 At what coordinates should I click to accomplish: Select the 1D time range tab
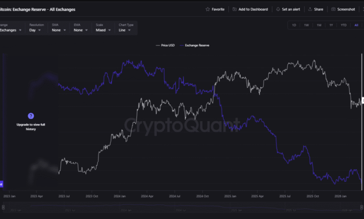coord(294,25)
